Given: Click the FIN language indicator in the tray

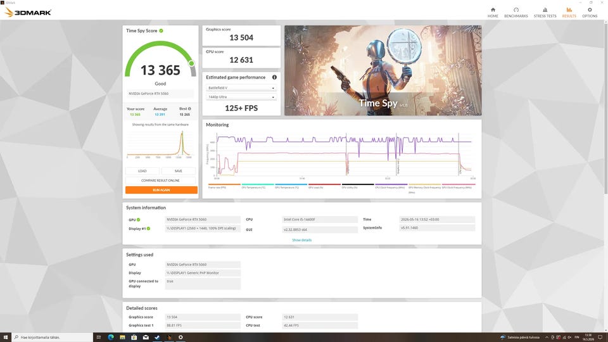Looking at the screenshot, I should (576, 338).
